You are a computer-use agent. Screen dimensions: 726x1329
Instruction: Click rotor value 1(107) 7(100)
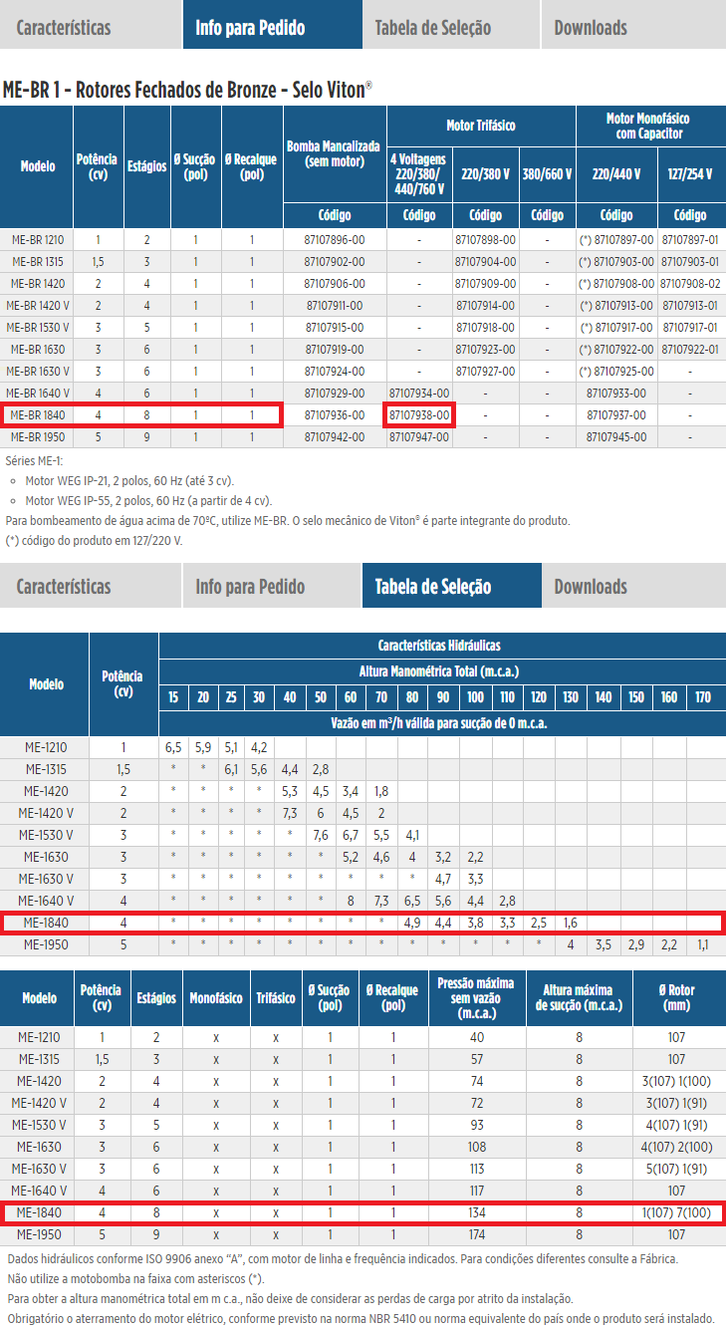[676, 1212]
